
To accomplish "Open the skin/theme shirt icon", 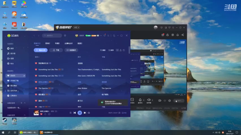I will tap(105, 35).
